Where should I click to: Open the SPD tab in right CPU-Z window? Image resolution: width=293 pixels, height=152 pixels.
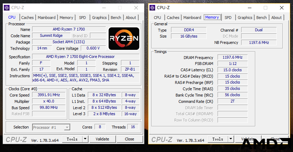[x=228, y=18]
